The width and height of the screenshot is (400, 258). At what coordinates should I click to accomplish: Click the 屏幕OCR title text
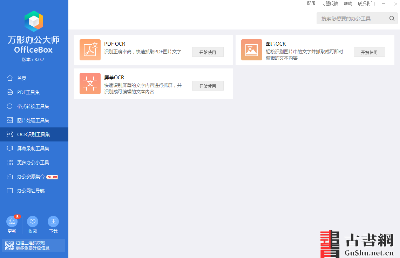click(x=114, y=77)
